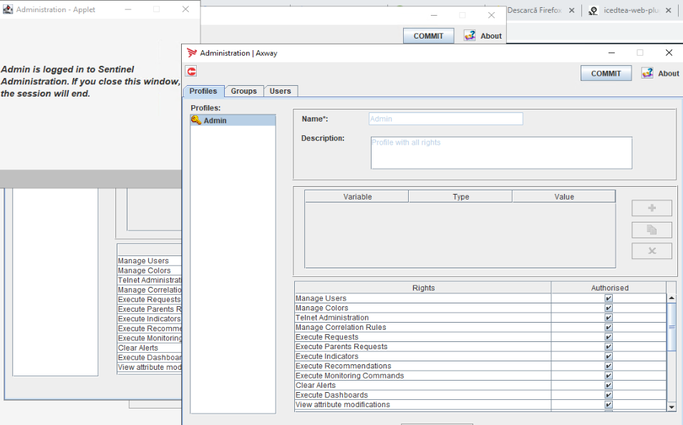Untick the Manage Users authorised checkbox
Image resolution: width=683 pixels, height=425 pixels.
[609, 298]
